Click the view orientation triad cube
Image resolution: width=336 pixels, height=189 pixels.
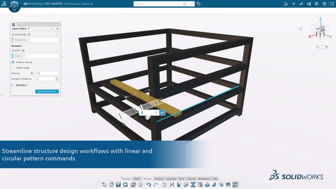(320, 31)
